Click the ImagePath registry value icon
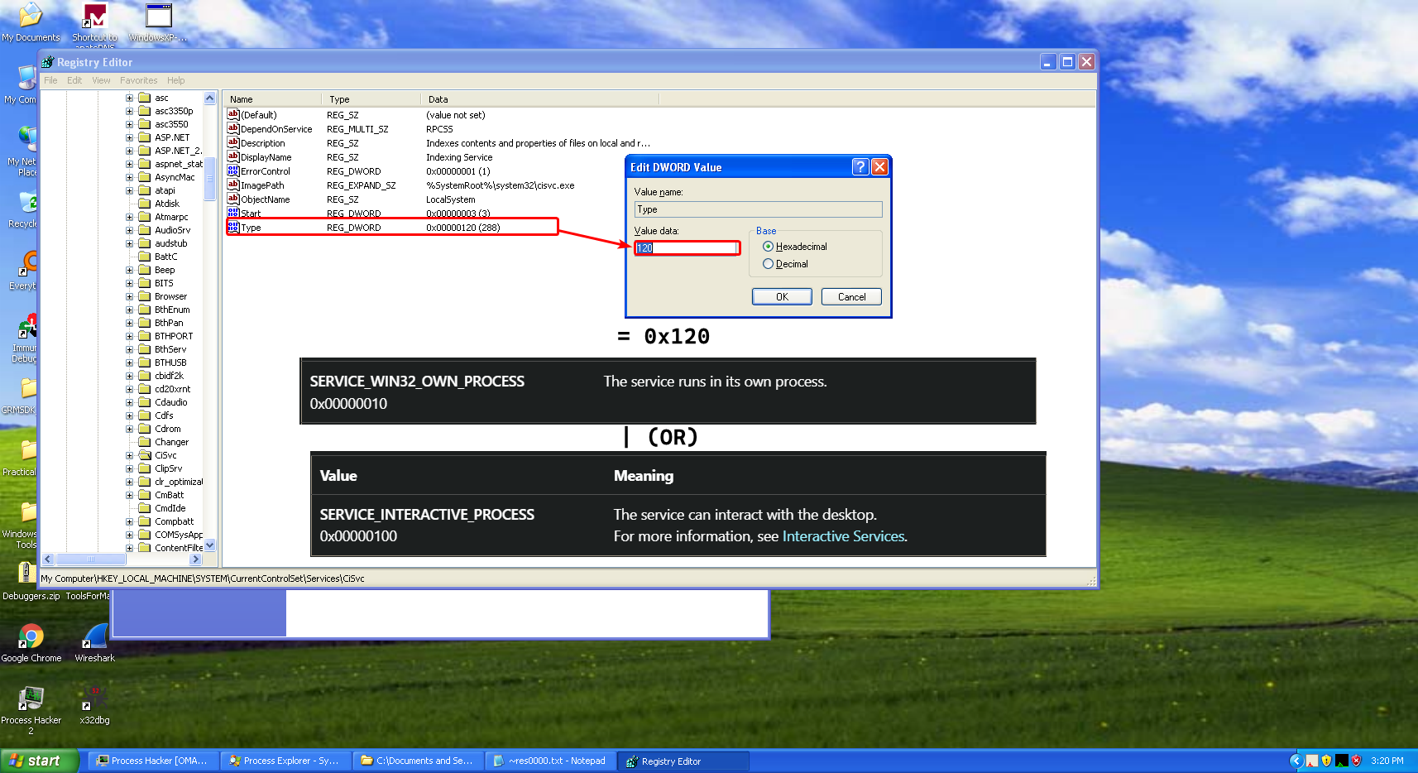1418x773 pixels. (233, 185)
